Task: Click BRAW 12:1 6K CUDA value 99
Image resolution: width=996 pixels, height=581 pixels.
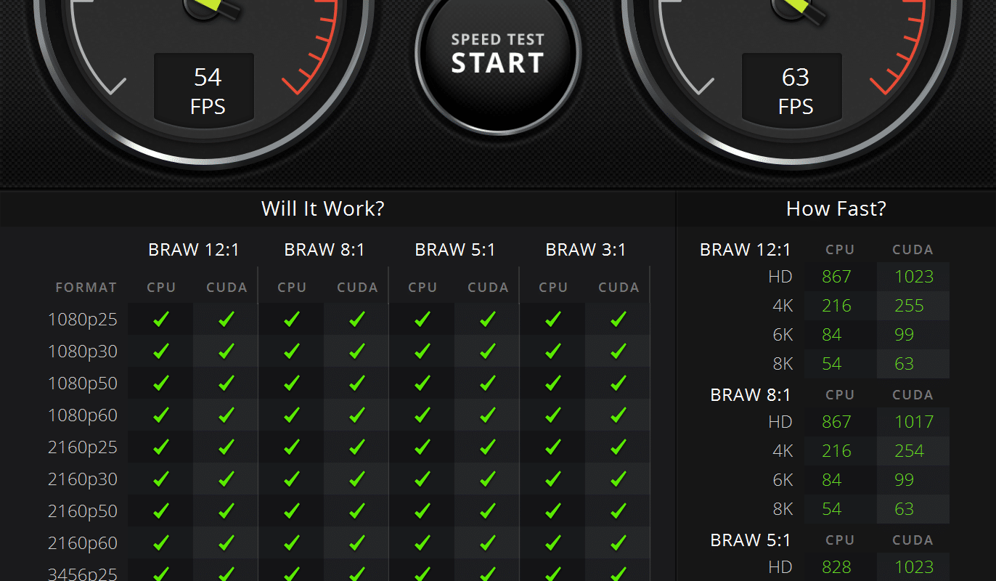Action: (x=905, y=335)
